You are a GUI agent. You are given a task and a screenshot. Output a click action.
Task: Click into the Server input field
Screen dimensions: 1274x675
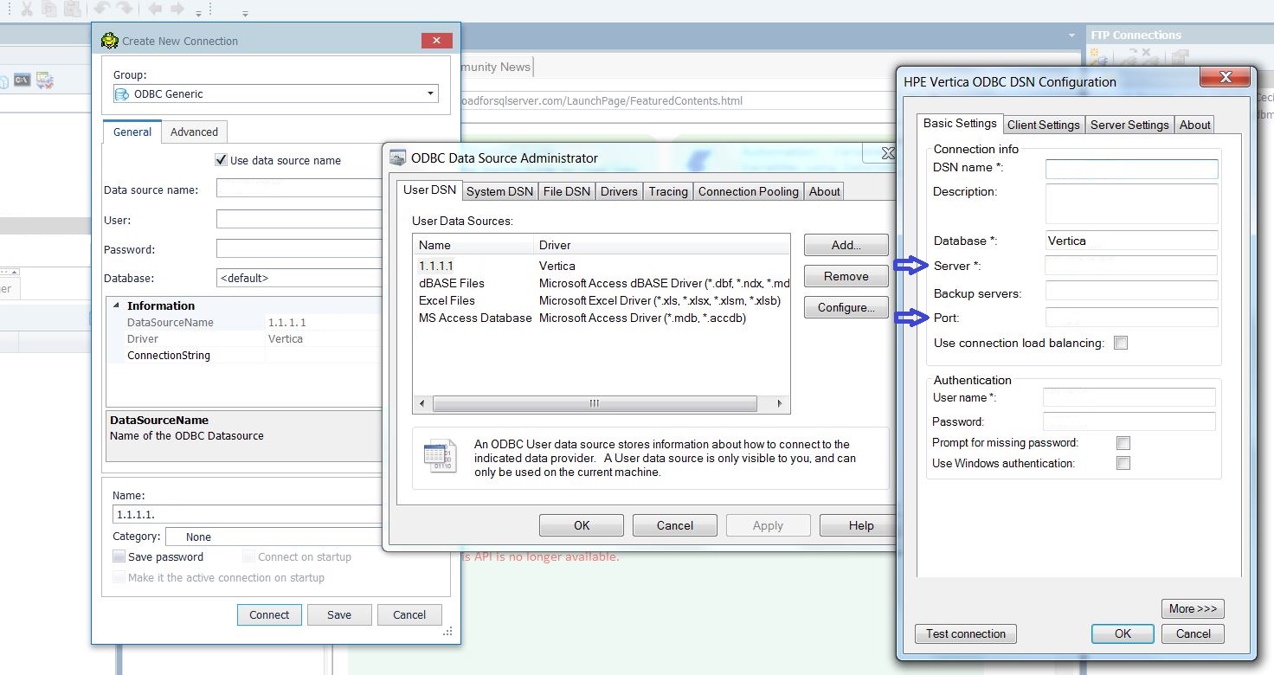click(1131, 266)
